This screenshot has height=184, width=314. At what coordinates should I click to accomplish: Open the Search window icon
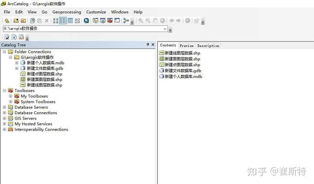pyautogui.click(x=103, y=20)
